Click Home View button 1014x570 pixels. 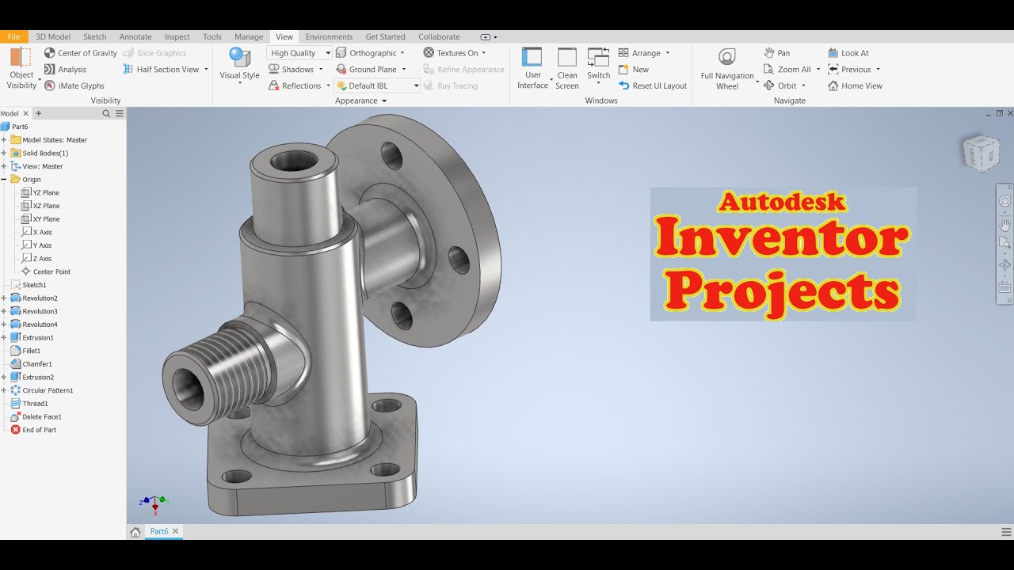point(855,85)
